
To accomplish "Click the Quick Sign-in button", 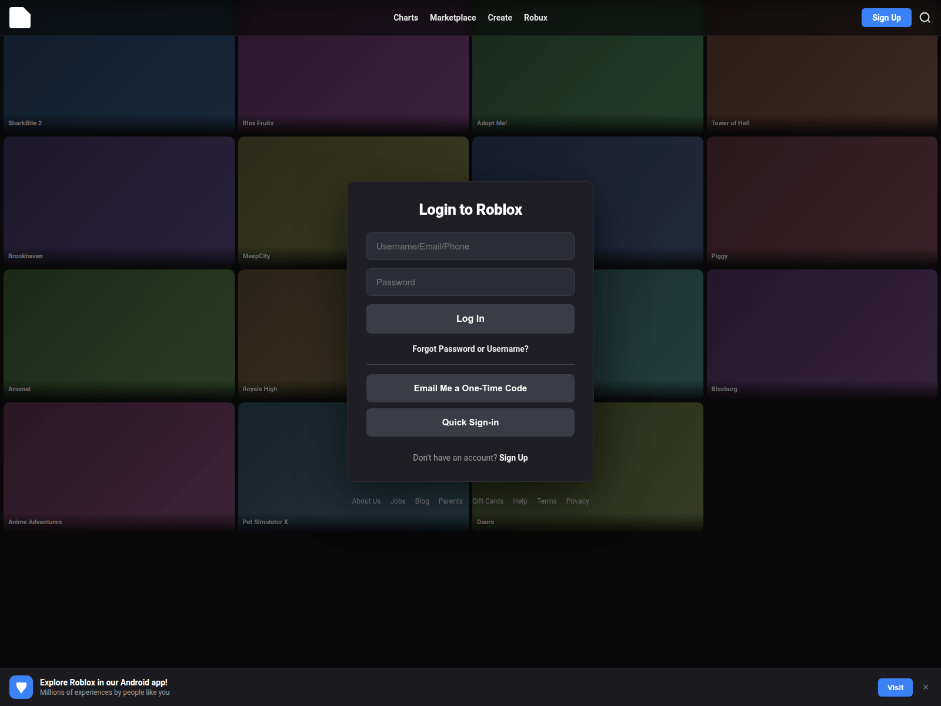I will pos(470,422).
